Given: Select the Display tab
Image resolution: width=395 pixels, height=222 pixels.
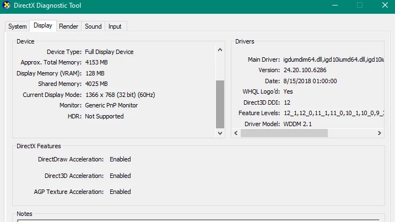Looking at the screenshot, I should click(x=43, y=25).
